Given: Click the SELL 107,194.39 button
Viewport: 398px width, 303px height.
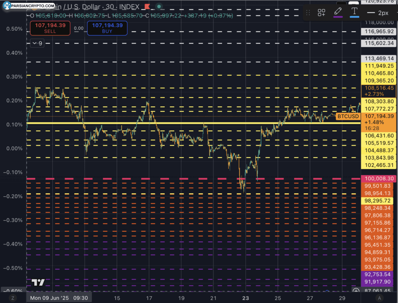Looking at the screenshot, I should click(50, 28).
